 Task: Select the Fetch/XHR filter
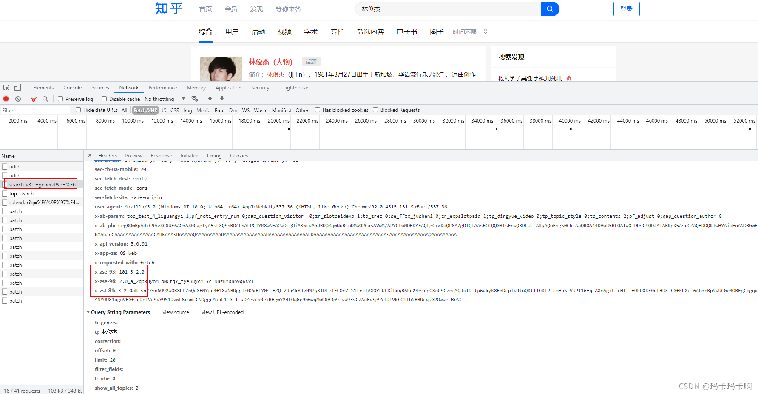(x=145, y=110)
